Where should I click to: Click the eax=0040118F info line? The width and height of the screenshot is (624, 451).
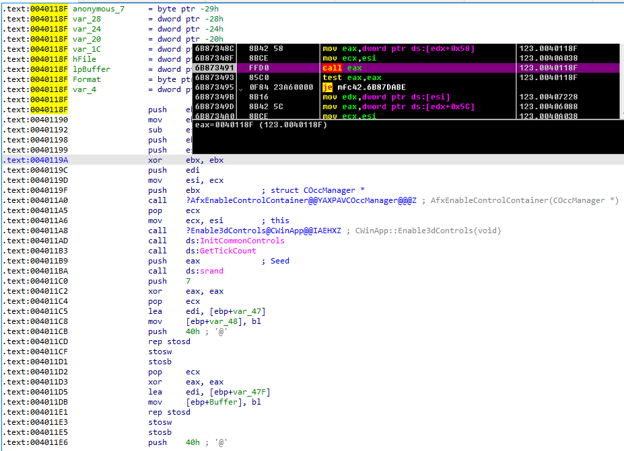click(x=261, y=125)
